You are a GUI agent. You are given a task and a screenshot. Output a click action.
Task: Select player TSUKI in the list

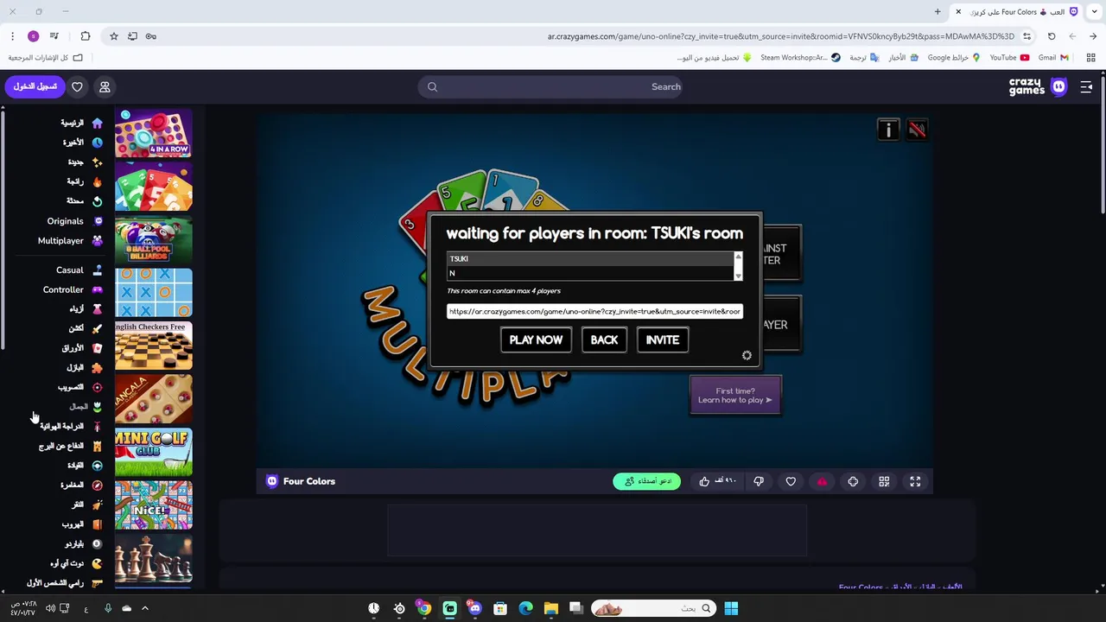tap(590, 258)
